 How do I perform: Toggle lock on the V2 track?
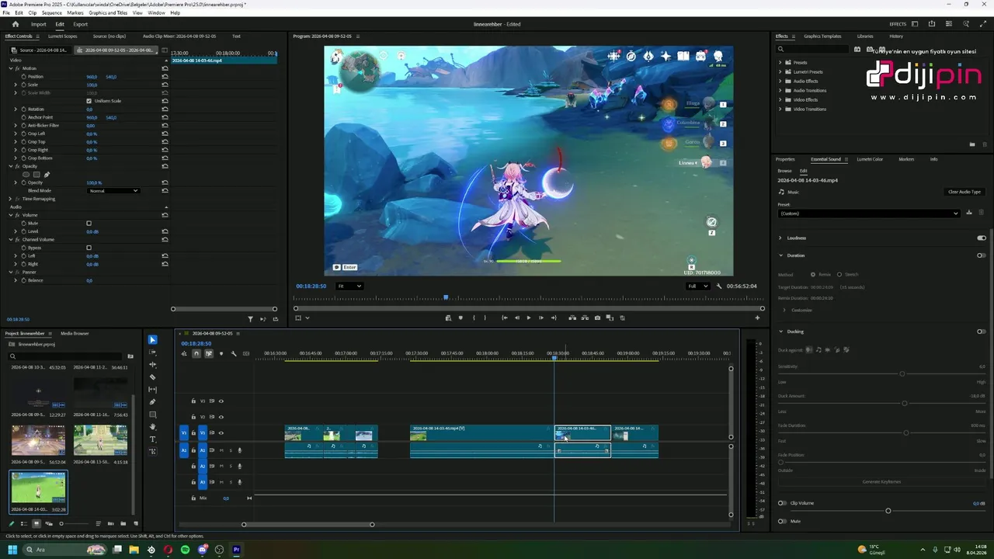click(x=193, y=417)
